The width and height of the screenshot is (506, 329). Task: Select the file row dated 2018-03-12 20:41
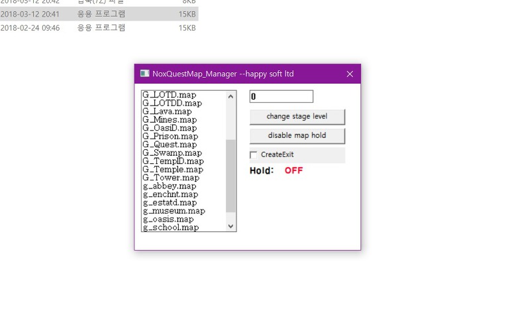(x=99, y=14)
